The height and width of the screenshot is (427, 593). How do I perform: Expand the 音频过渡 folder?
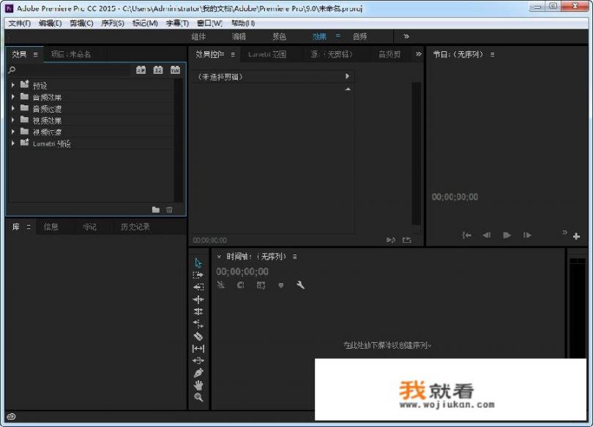coord(13,108)
